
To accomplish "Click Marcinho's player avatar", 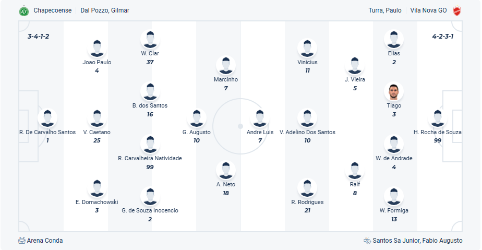I will [x=225, y=66].
